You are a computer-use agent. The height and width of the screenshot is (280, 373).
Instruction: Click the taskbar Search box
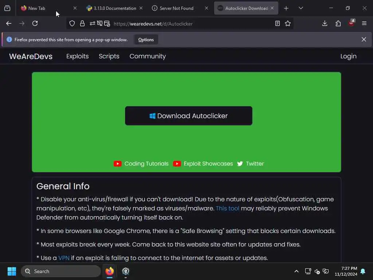tap(61, 271)
